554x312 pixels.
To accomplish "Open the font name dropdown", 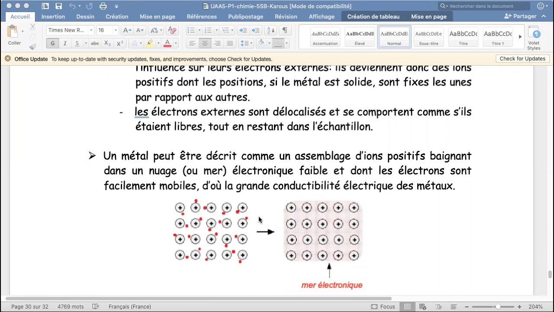I will (91, 30).
